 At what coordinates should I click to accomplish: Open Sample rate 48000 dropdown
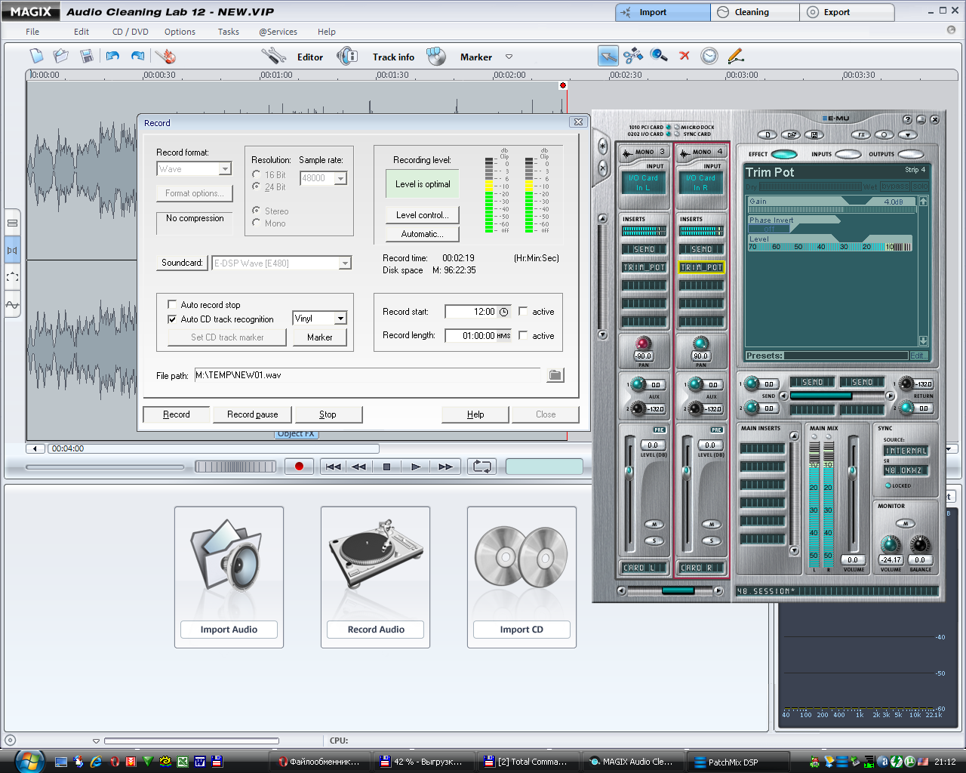341,178
